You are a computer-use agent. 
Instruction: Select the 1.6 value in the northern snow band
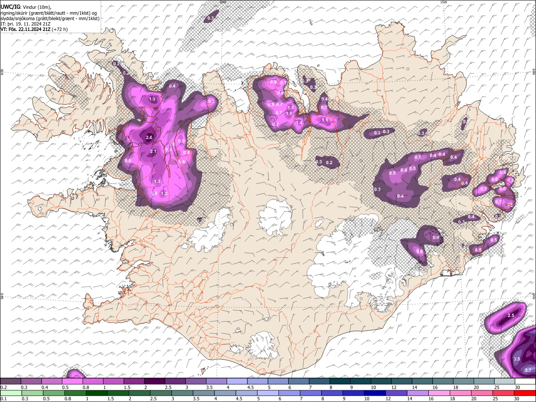pos(325,120)
